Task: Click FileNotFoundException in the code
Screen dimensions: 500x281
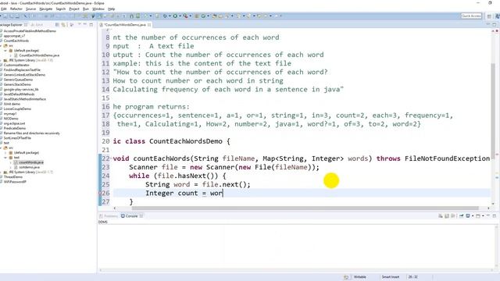Action: coord(447,158)
